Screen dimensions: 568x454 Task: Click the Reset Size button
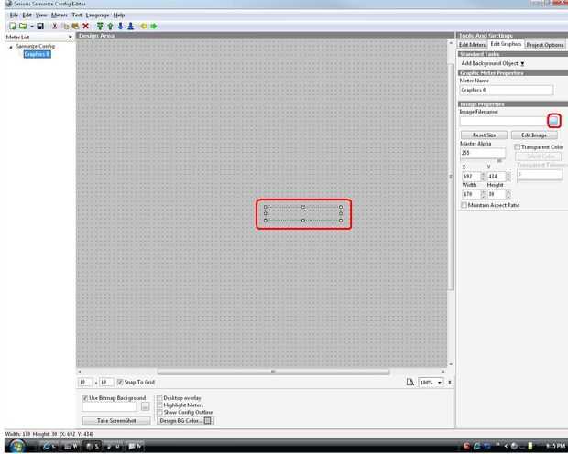click(x=484, y=135)
